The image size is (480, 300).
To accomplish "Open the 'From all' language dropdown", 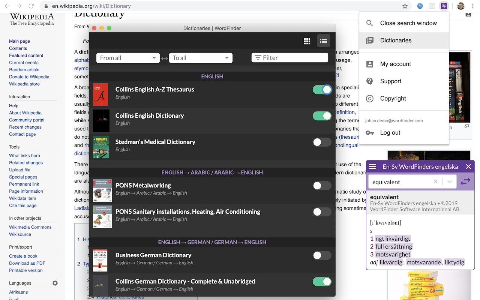I will (128, 58).
